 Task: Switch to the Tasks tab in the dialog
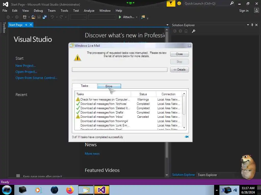point(84,86)
